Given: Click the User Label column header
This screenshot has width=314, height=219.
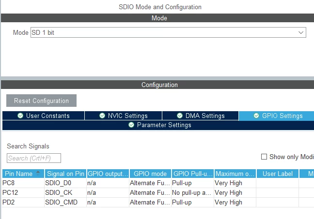Looking at the screenshot, I should click(x=278, y=174).
